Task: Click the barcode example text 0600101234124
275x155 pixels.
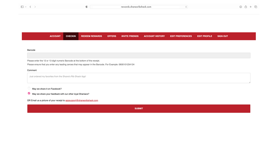Action: coord(126,65)
